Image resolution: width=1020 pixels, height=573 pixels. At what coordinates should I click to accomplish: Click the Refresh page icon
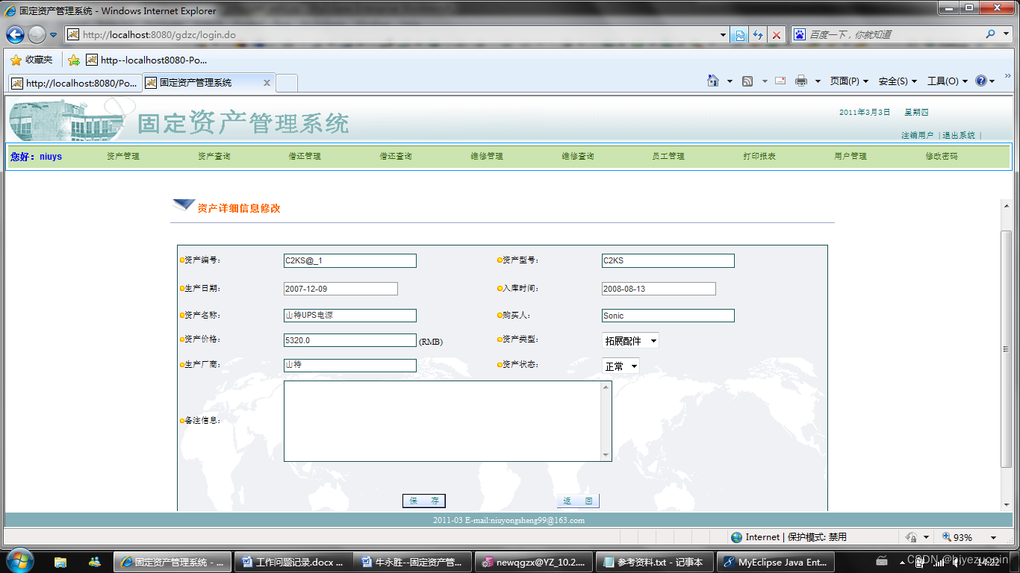pos(758,34)
